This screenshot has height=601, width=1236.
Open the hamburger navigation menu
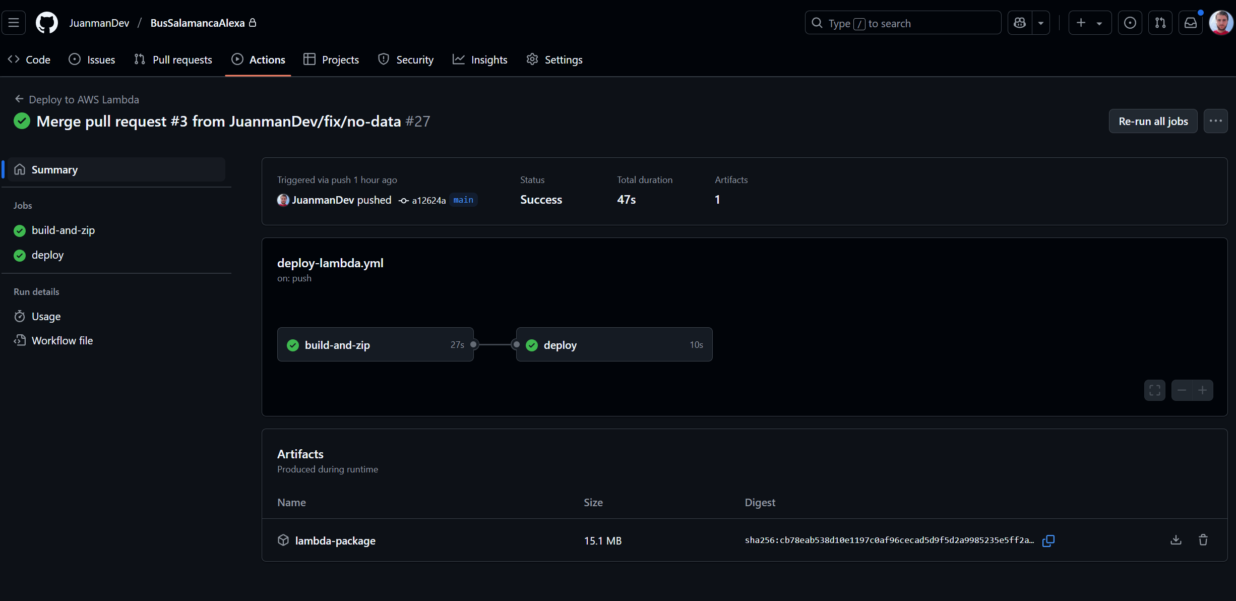pyautogui.click(x=14, y=23)
